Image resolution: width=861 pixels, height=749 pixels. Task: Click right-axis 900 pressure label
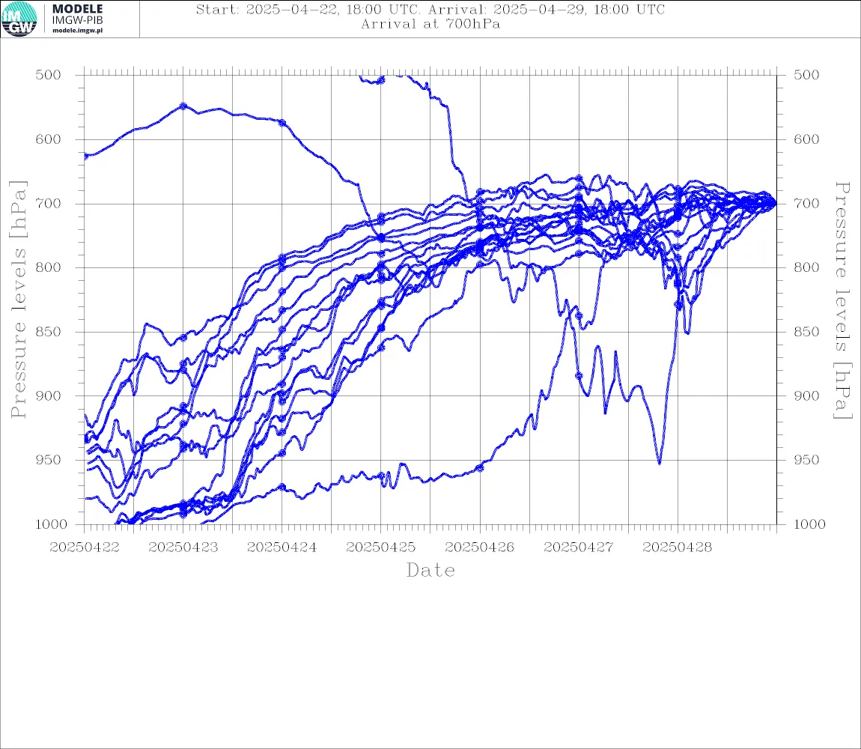tap(806, 395)
